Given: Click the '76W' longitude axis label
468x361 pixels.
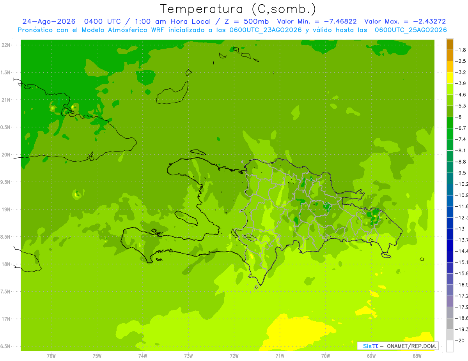Looking at the screenshot, I should (x=51, y=356).
